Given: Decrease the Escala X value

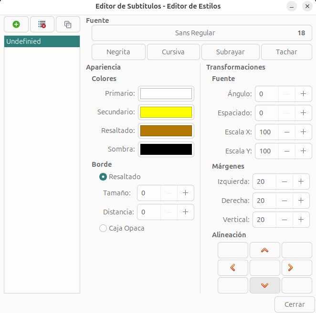Looking at the screenshot, I should (287, 132).
